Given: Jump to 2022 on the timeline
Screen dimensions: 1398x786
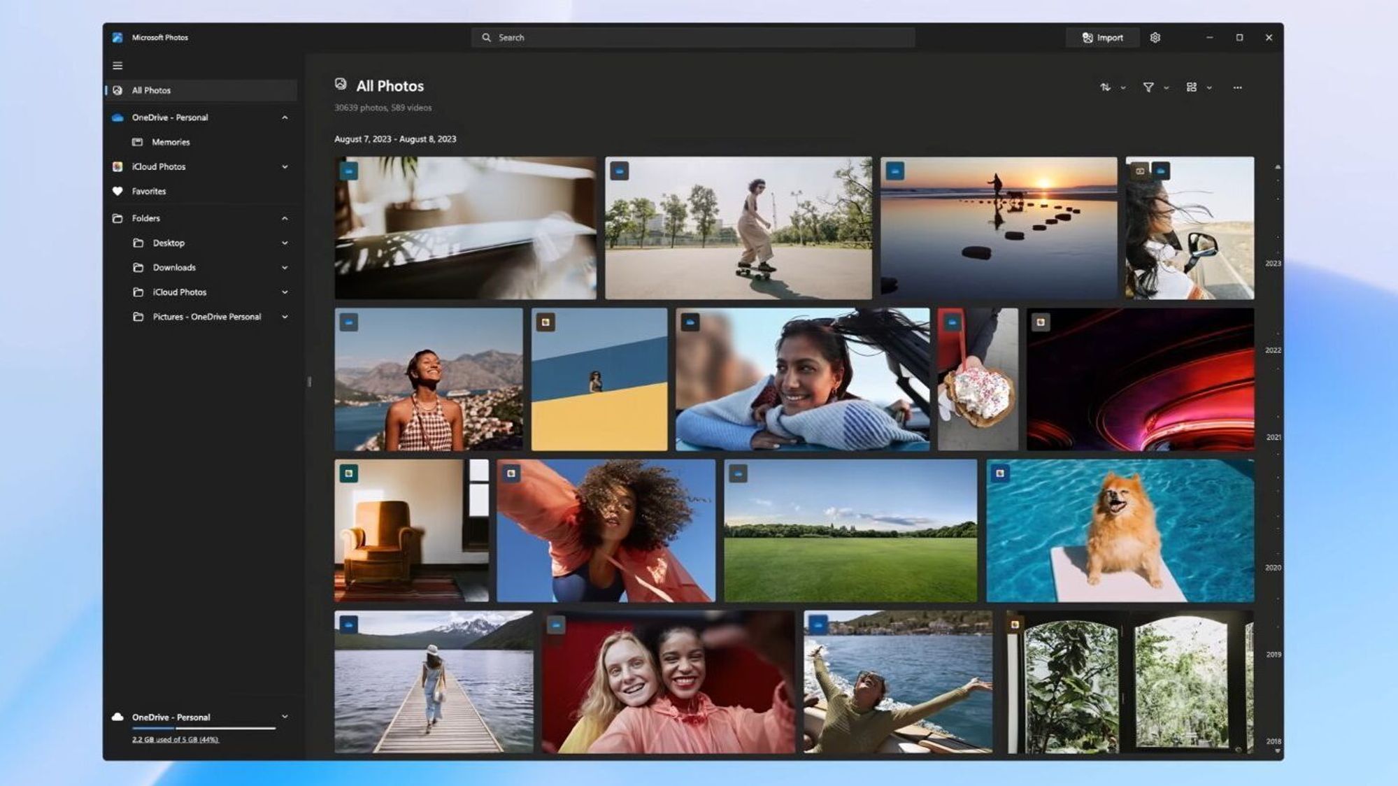Looking at the screenshot, I should (1273, 350).
